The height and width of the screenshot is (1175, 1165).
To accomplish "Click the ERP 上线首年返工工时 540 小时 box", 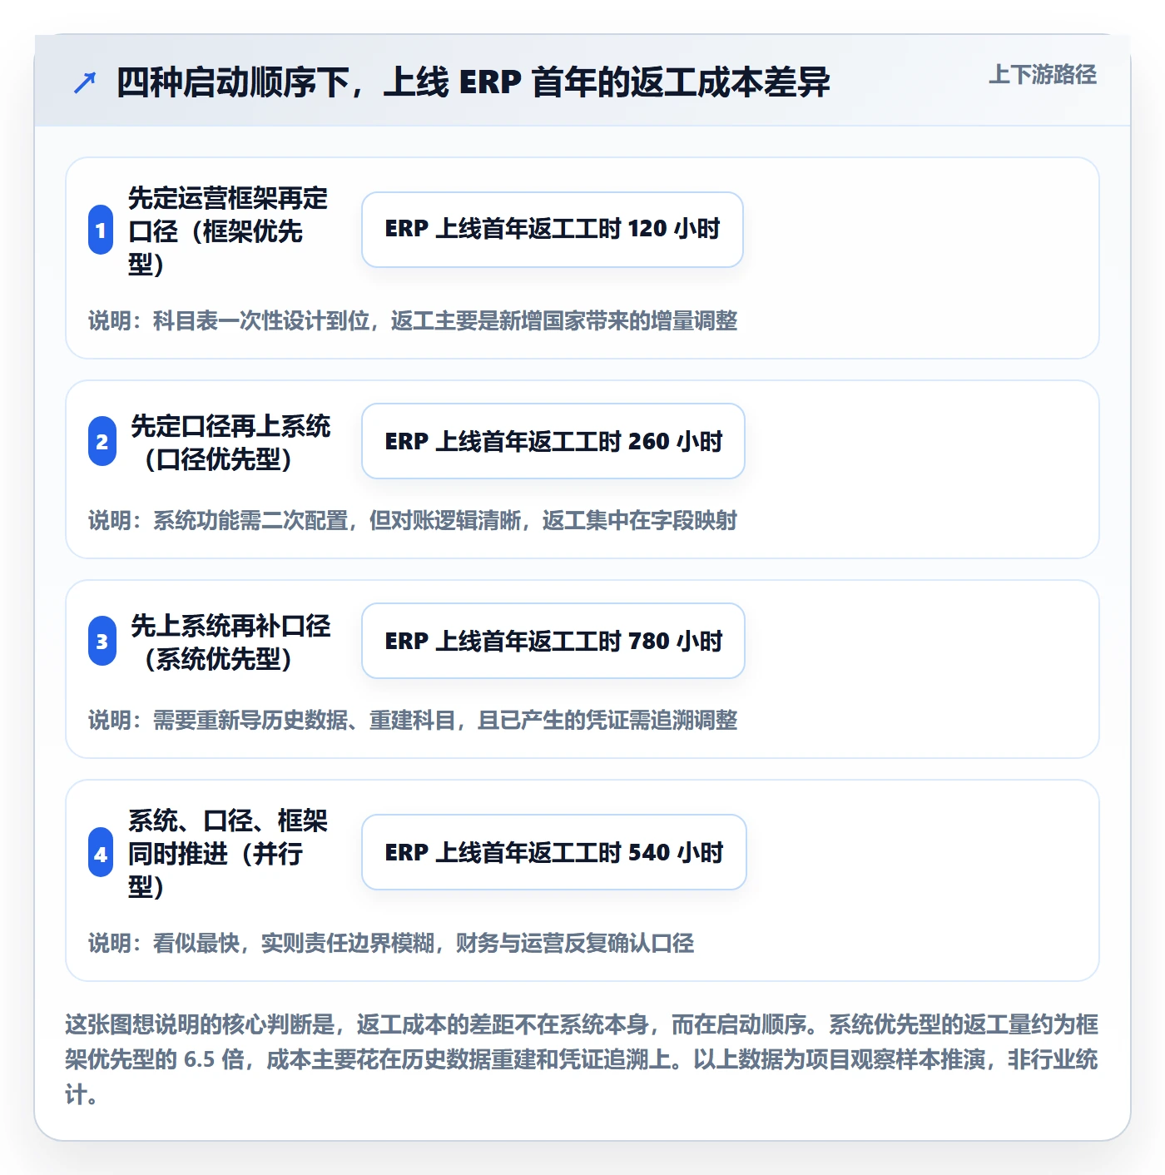I will pos(554,852).
